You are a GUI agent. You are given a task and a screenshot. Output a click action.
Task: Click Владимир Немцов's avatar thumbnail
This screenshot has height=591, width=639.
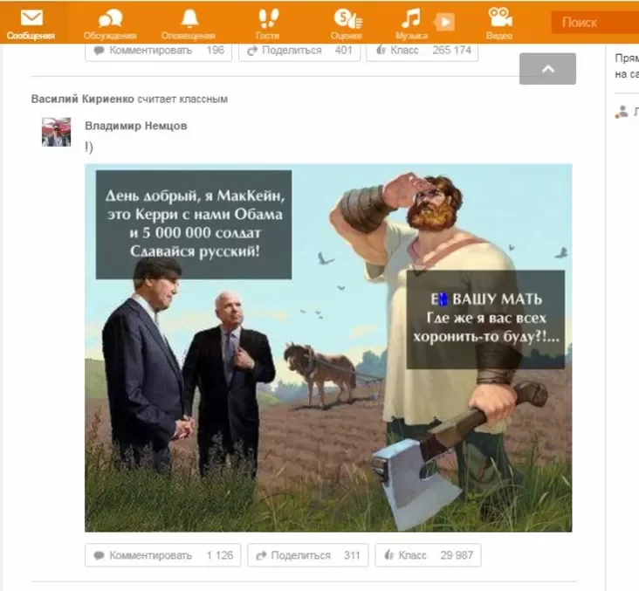point(57,133)
